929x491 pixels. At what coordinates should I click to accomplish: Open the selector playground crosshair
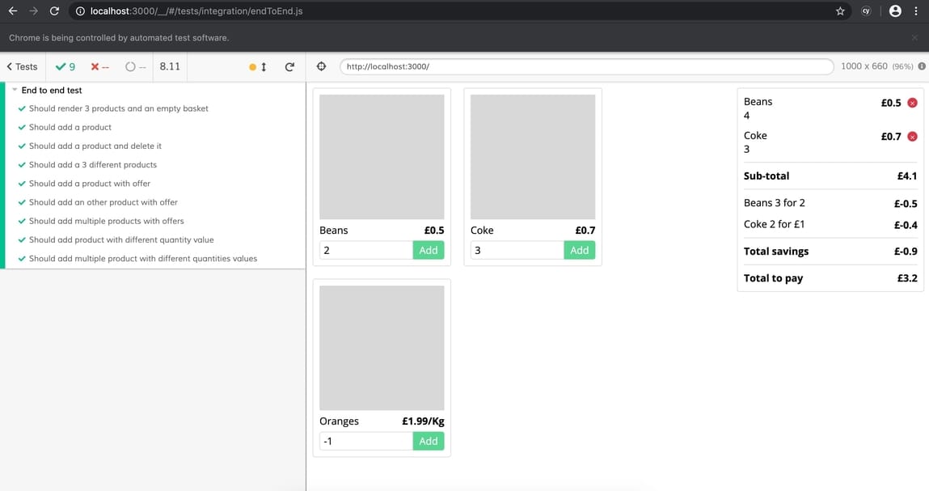pyautogui.click(x=321, y=66)
